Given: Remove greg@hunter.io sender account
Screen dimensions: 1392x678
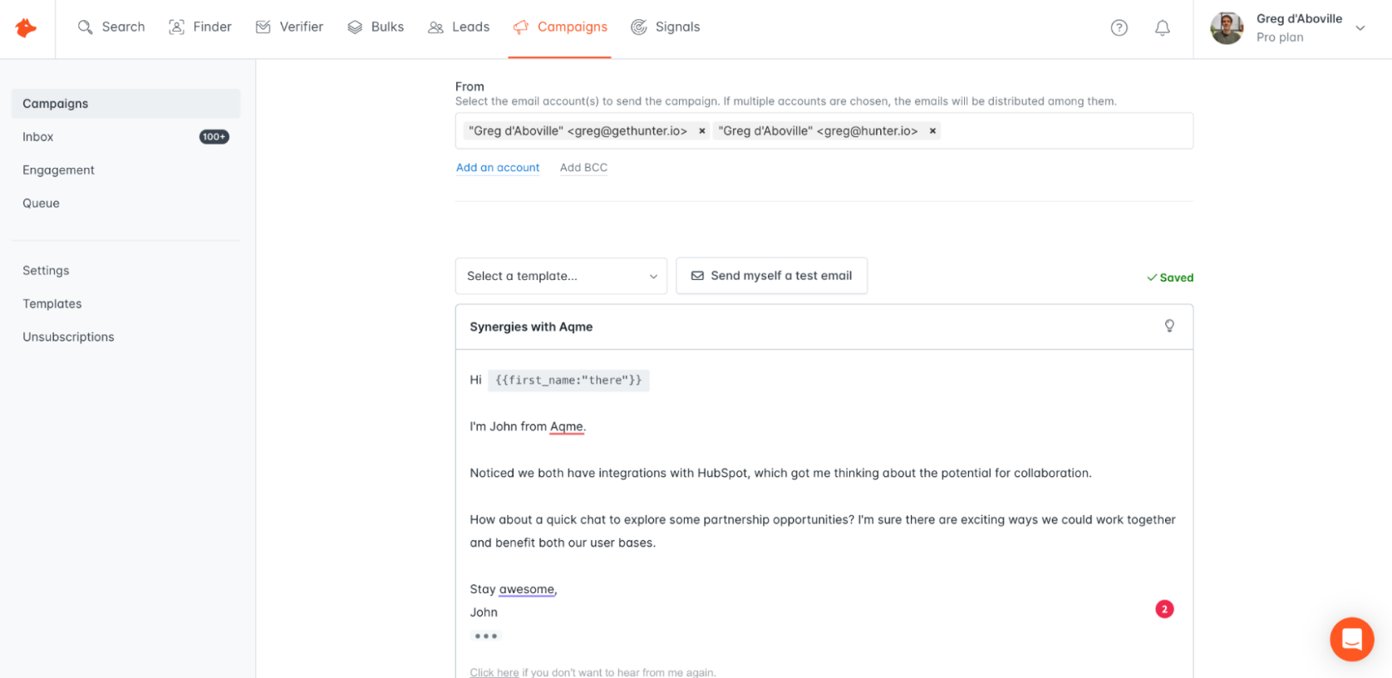Looking at the screenshot, I should click(932, 131).
